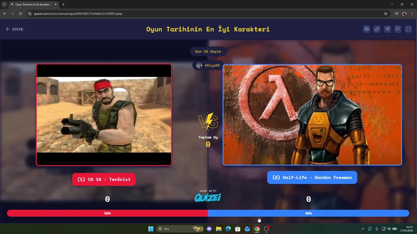Open volume control tray icon
Image resolution: width=417 pixels, height=234 pixels.
pos(389,229)
